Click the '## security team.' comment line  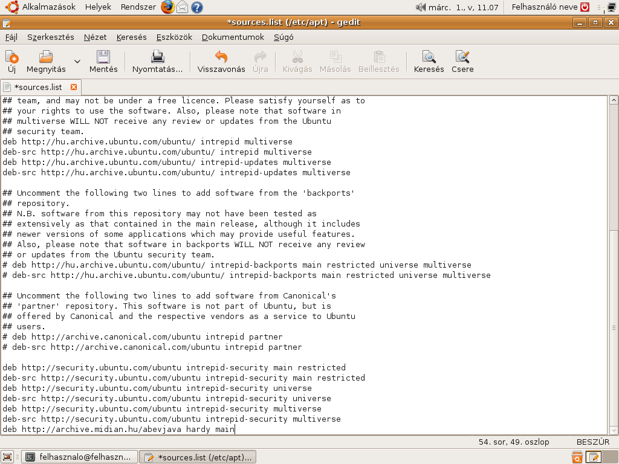pos(43,131)
